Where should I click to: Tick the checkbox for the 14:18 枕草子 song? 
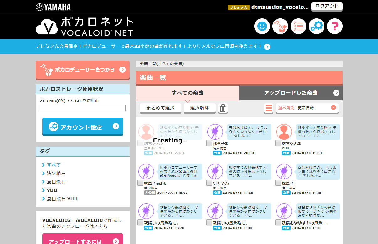point(278,183)
